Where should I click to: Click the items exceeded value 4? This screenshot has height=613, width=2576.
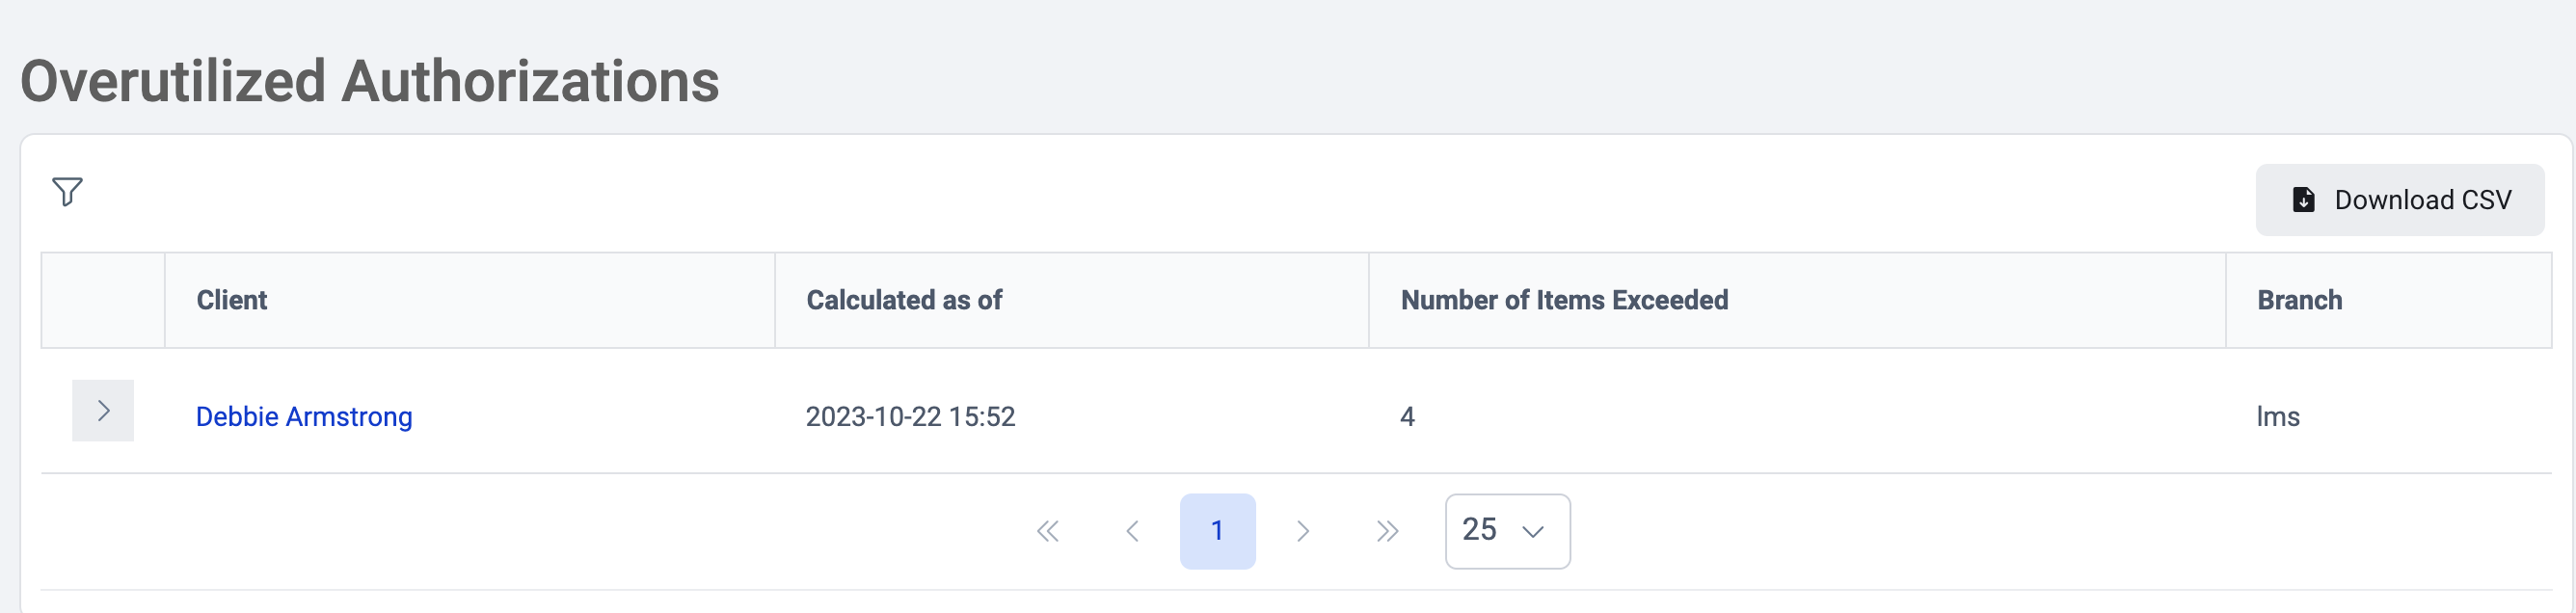tap(1407, 416)
